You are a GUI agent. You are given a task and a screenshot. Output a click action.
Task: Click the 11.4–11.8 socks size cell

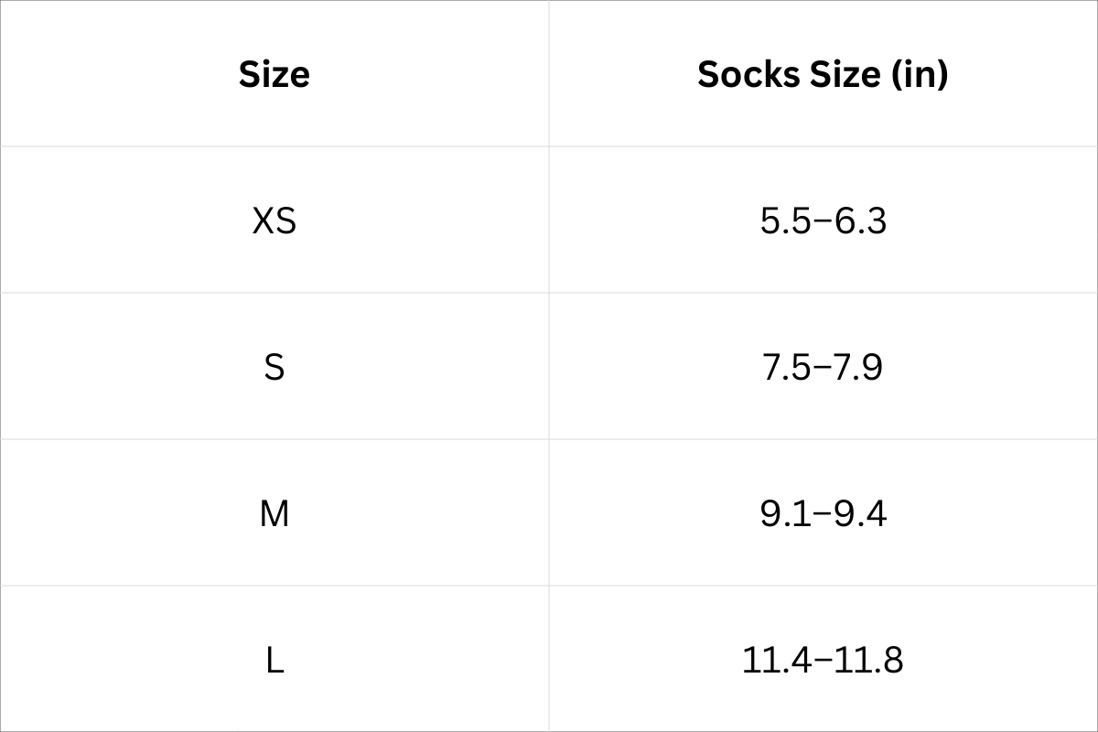click(823, 660)
